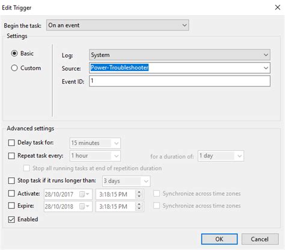Tick the Activate checkbox
285x250 pixels.
11,194
